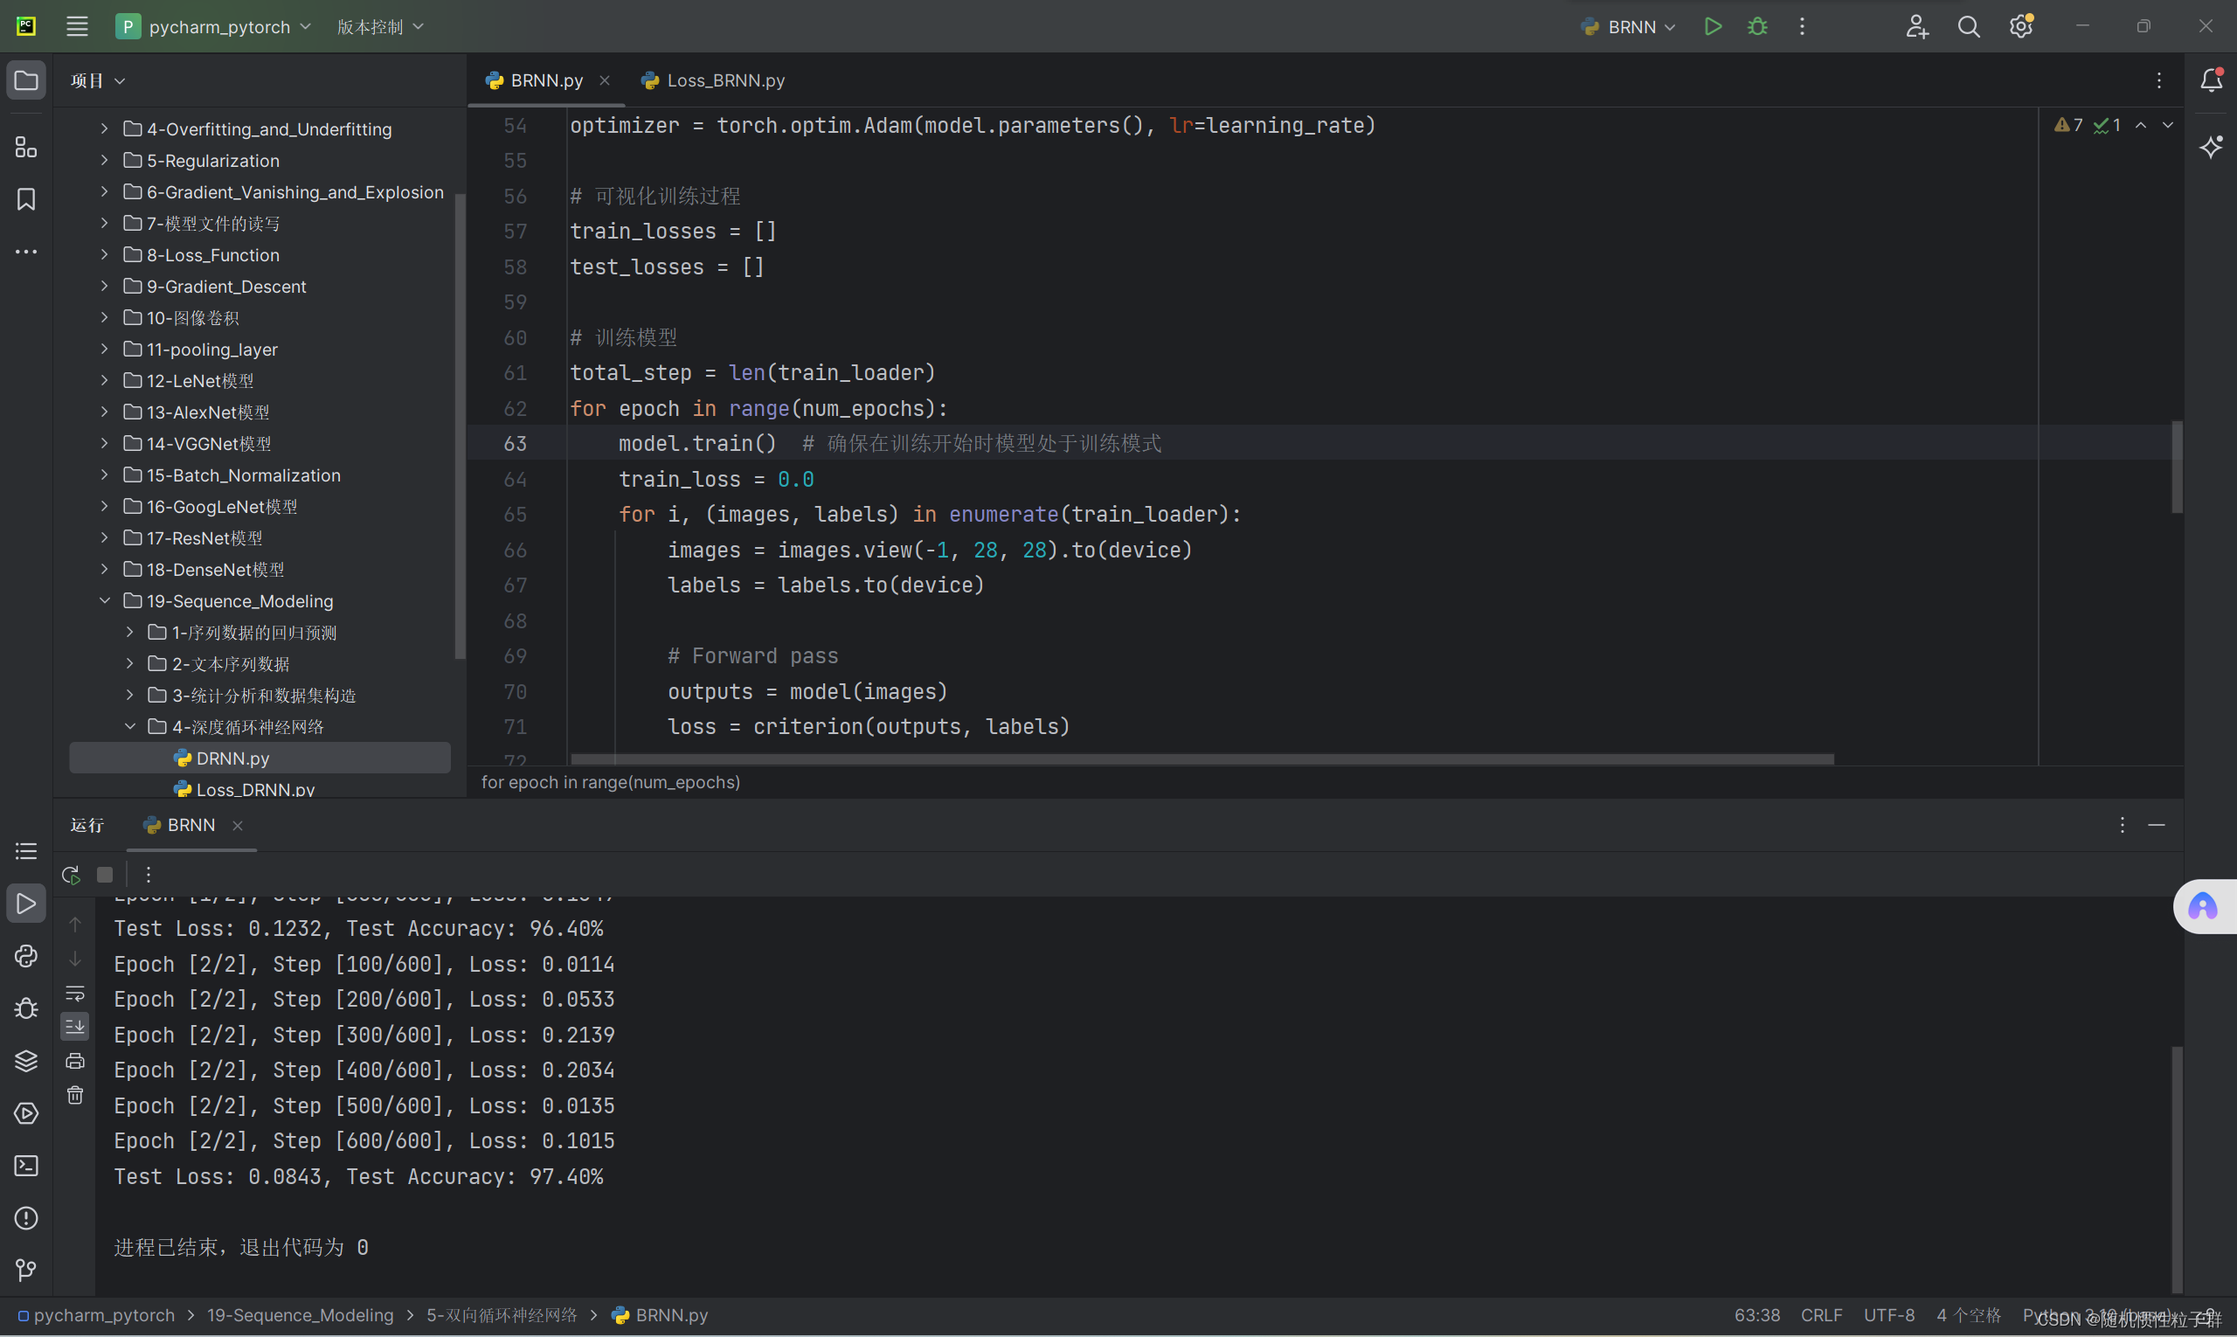The width and height of the screenshot is (2237, 1337).
Task: Open the Terminal tool window
Action: [x=26, y=1166]
